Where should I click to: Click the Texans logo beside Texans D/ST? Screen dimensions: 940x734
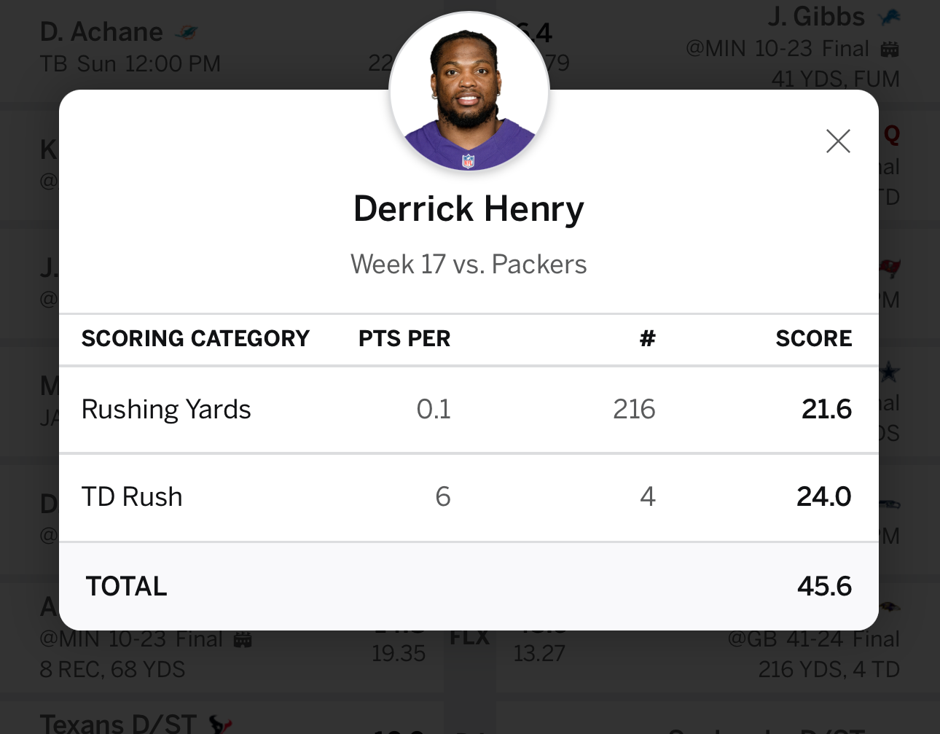pos(220,724)
